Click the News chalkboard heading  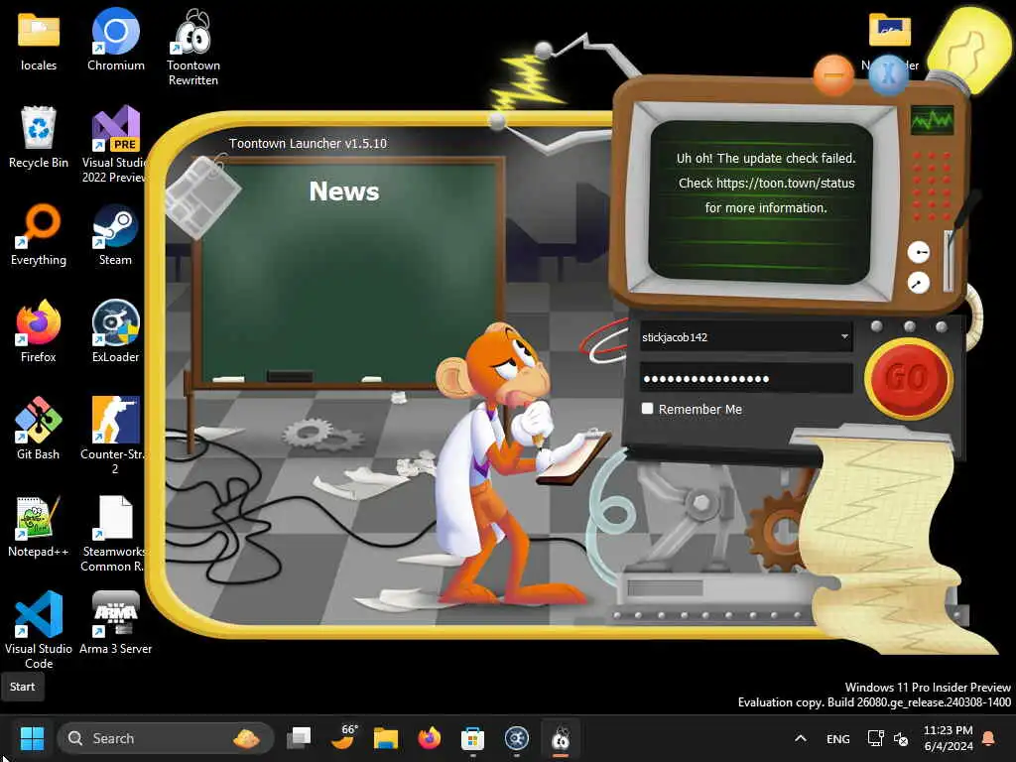click(x=344, y=191)
